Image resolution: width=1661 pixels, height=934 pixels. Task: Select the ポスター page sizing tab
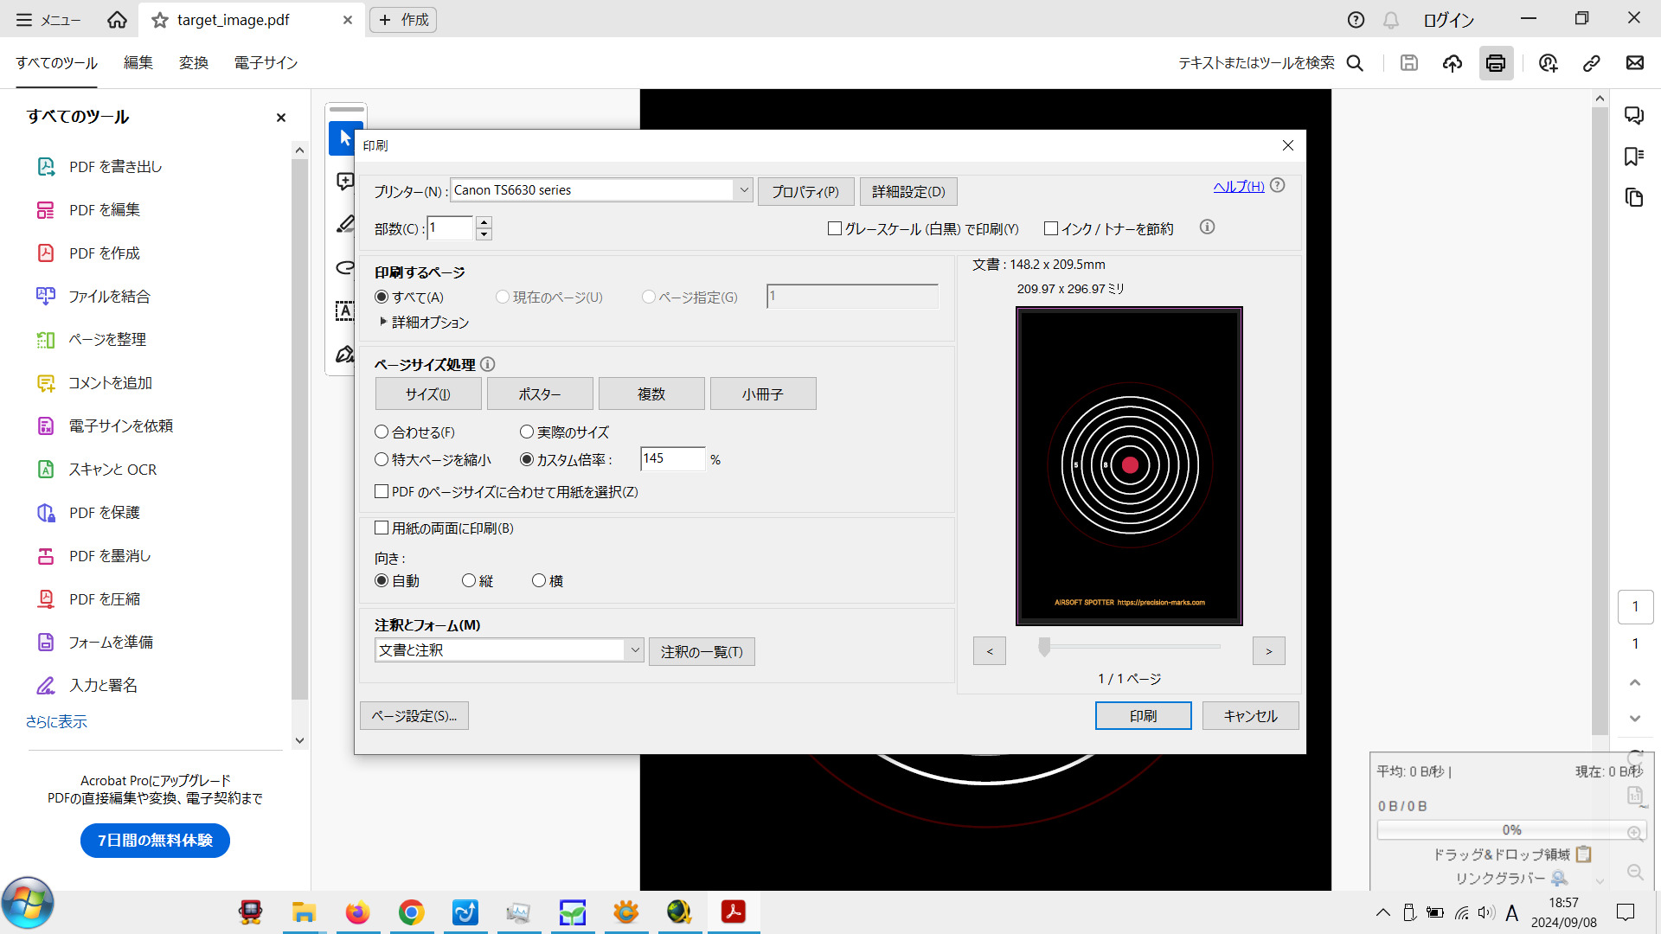[539, 393]
